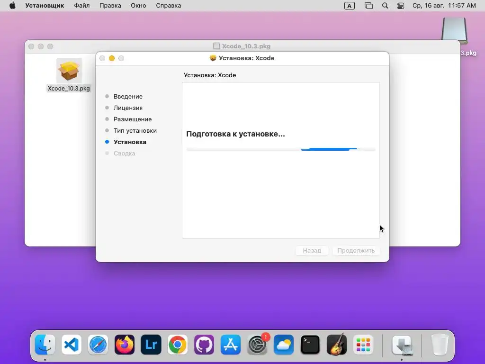Open GitHub Desktop from Dock
This screenshot has width=485, height=364.
tap(204, 345)
